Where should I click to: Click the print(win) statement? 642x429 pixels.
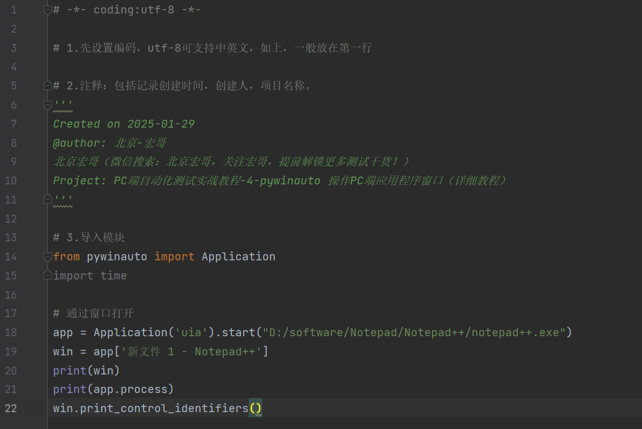(x=87, y=370)
